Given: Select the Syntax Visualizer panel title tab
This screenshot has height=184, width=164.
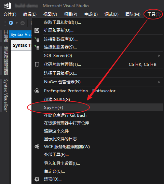Looking at the screenshot, I should [20, 34].
